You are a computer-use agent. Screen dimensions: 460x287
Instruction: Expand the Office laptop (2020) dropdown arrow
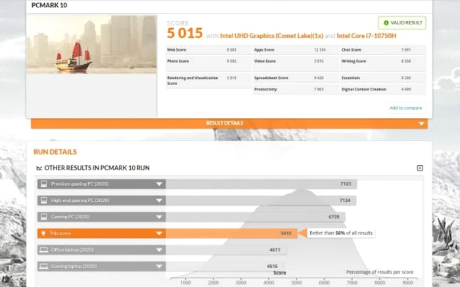[159, 250]
